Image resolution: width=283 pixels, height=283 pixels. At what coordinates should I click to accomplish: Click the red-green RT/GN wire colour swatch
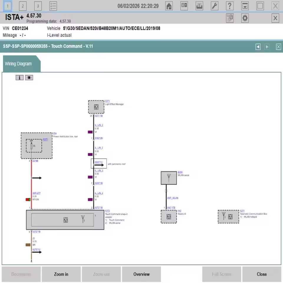pos(28,200)
